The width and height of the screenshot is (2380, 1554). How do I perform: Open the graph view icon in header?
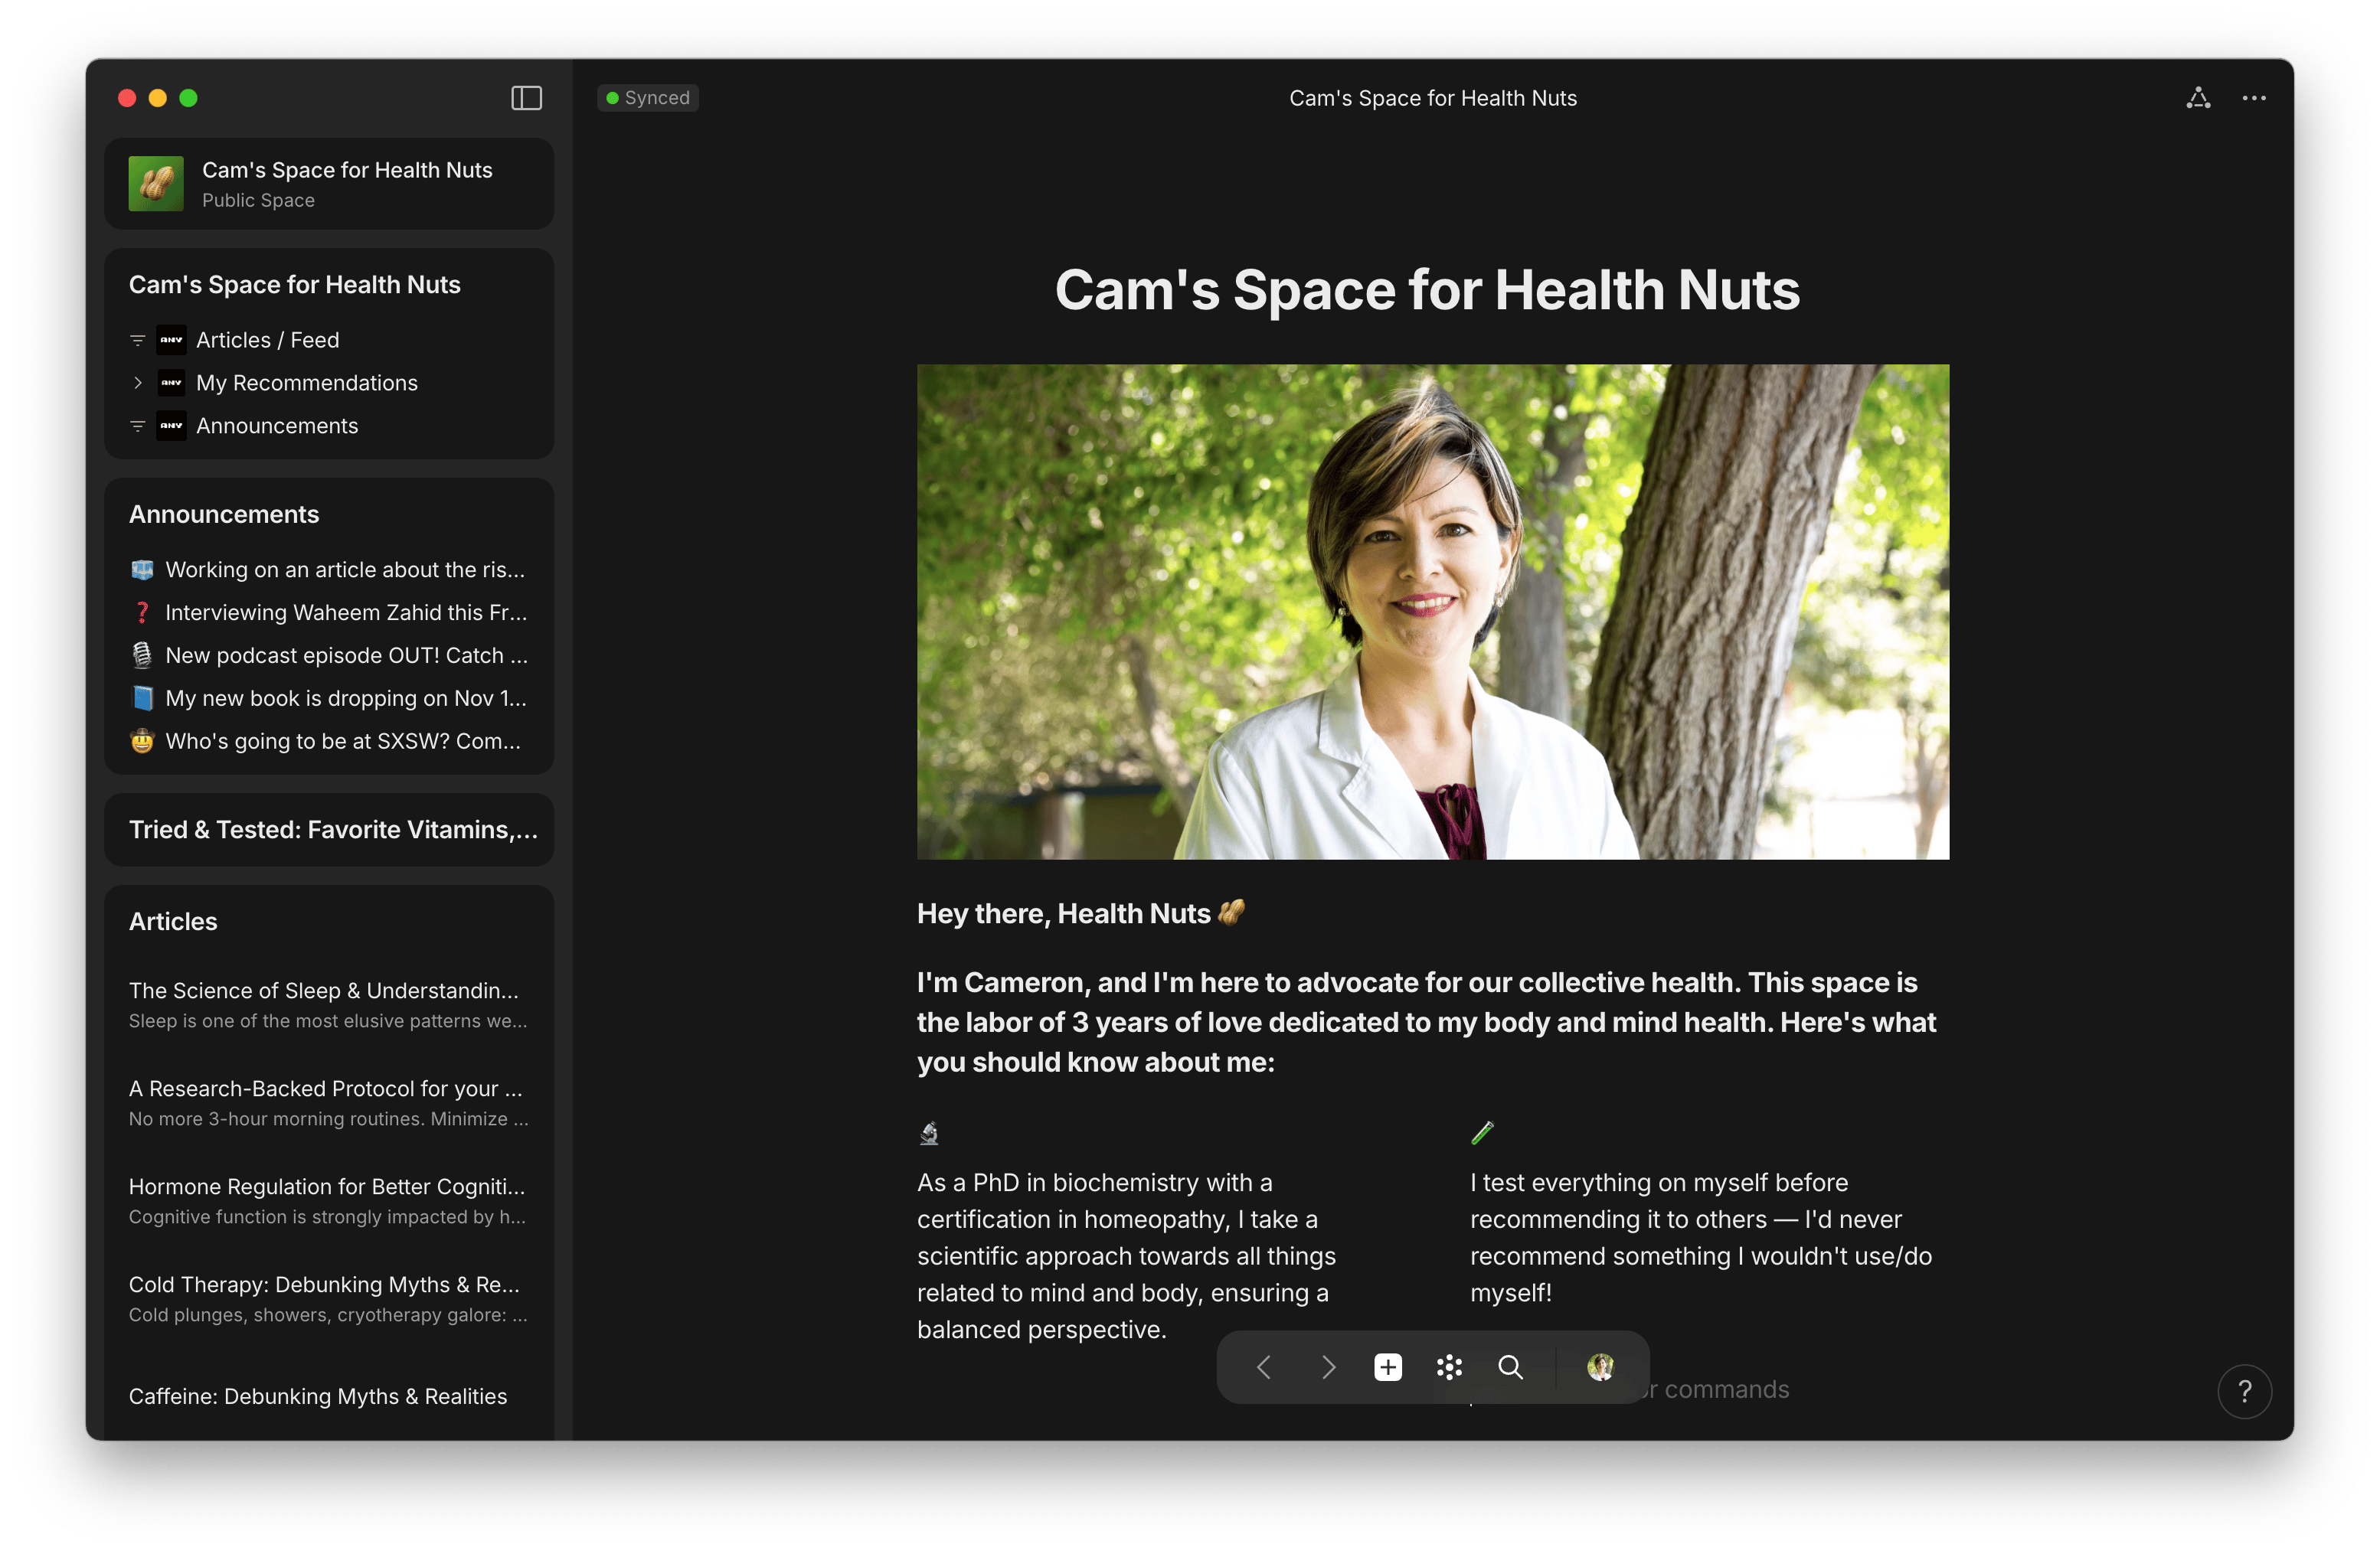(2197, 98)
